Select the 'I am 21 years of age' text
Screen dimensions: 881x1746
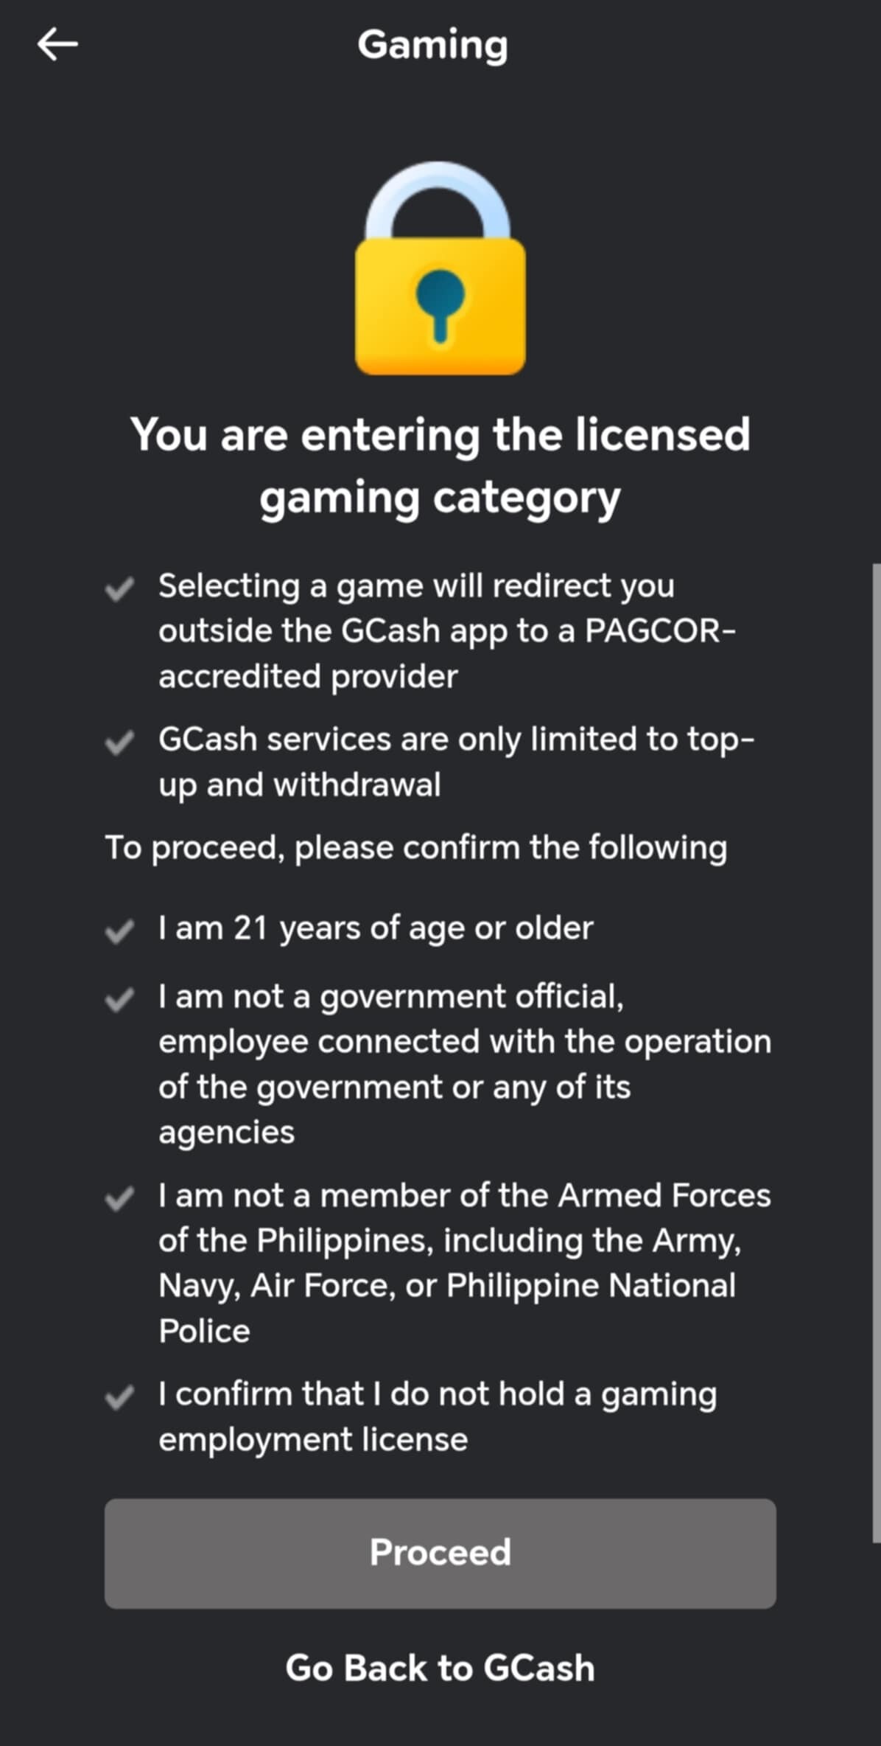[376, 928]
